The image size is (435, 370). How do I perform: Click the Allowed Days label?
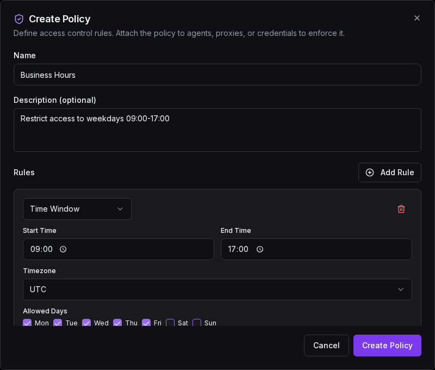[45, 311]
